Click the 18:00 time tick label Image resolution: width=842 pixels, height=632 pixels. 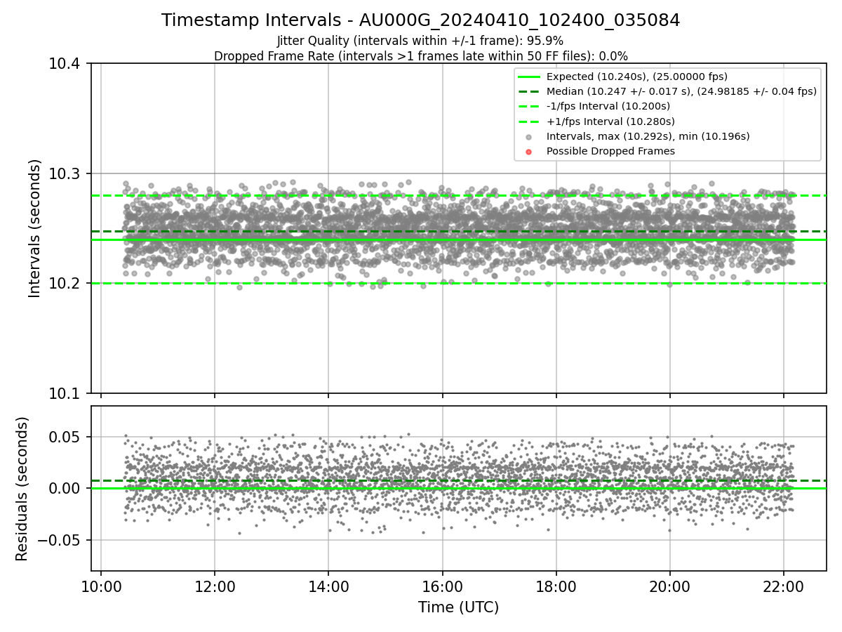556,586
